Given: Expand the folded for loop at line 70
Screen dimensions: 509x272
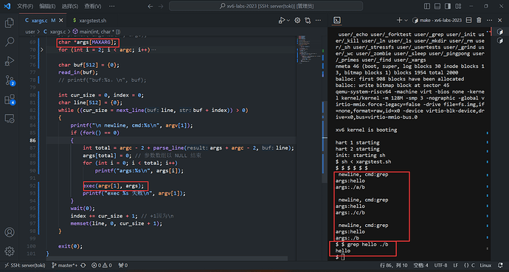Looking at the screenshot, I should coord(41,49).
